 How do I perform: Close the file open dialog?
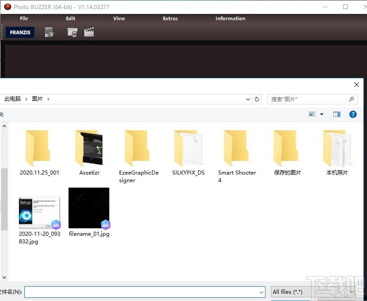357,85
